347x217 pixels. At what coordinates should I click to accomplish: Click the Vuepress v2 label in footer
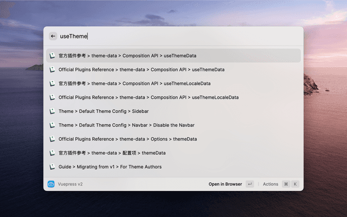(x=70, y=184)
